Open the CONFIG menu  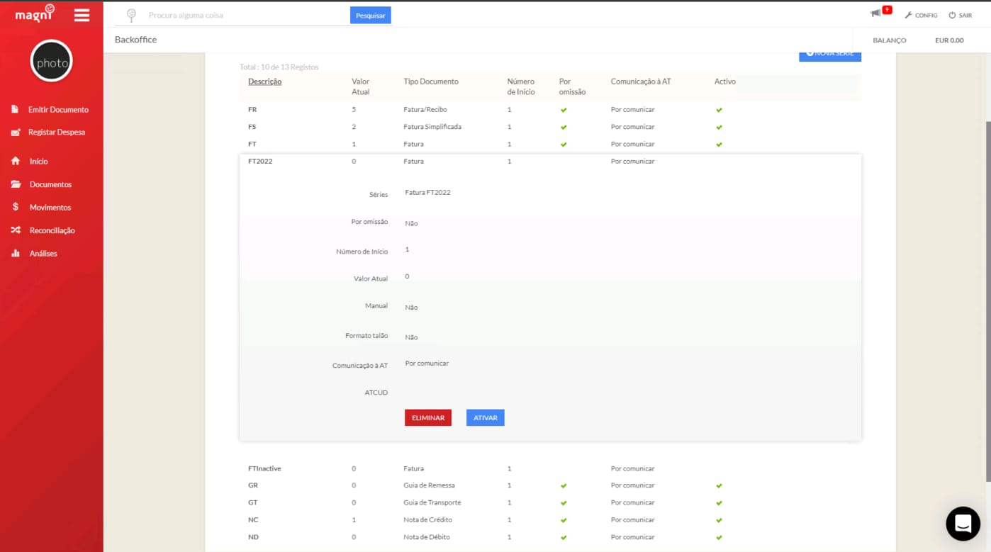pos(921,15)
